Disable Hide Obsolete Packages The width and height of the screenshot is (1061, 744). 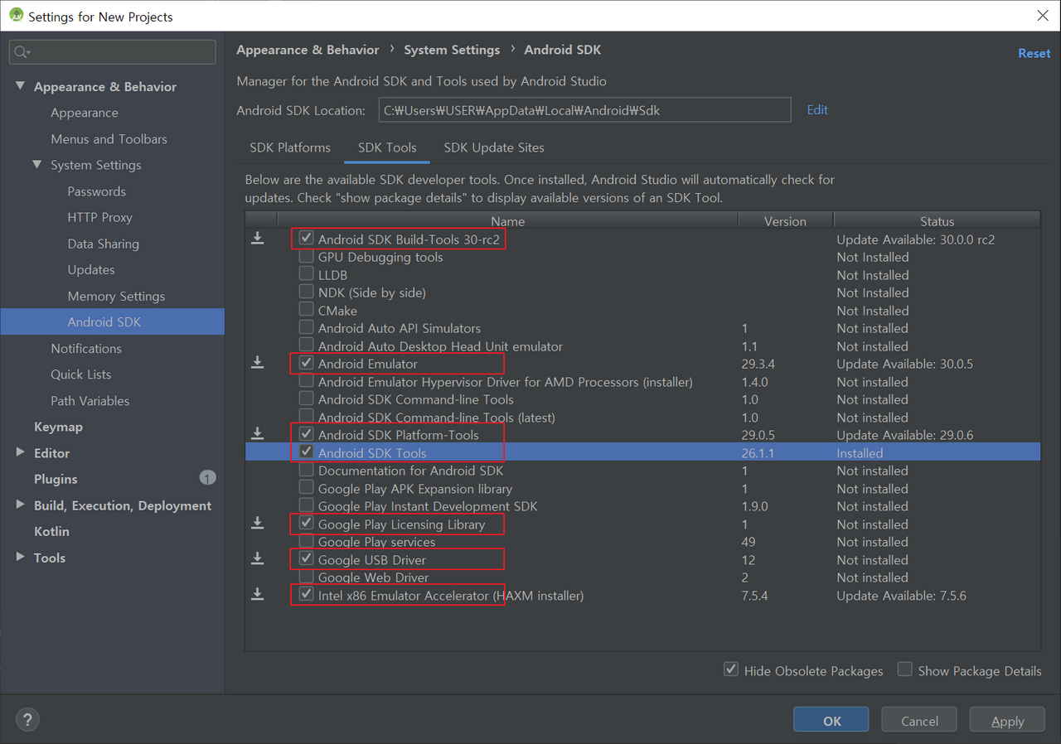tap(731, 669)
